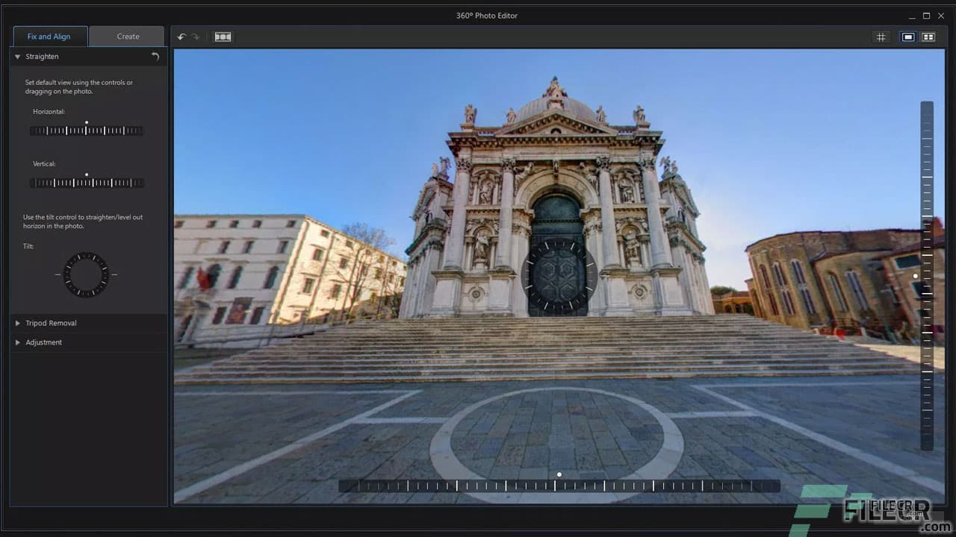Click the Straighten reset arrow icon
Image resolution: width=956 pixels, height=537 pixels.
point(155,56)
